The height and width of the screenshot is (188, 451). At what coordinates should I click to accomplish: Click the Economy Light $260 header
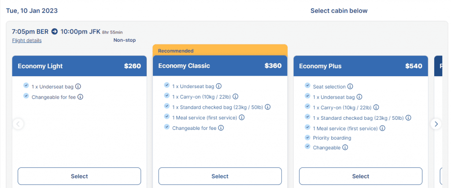(x=79, y=66)
